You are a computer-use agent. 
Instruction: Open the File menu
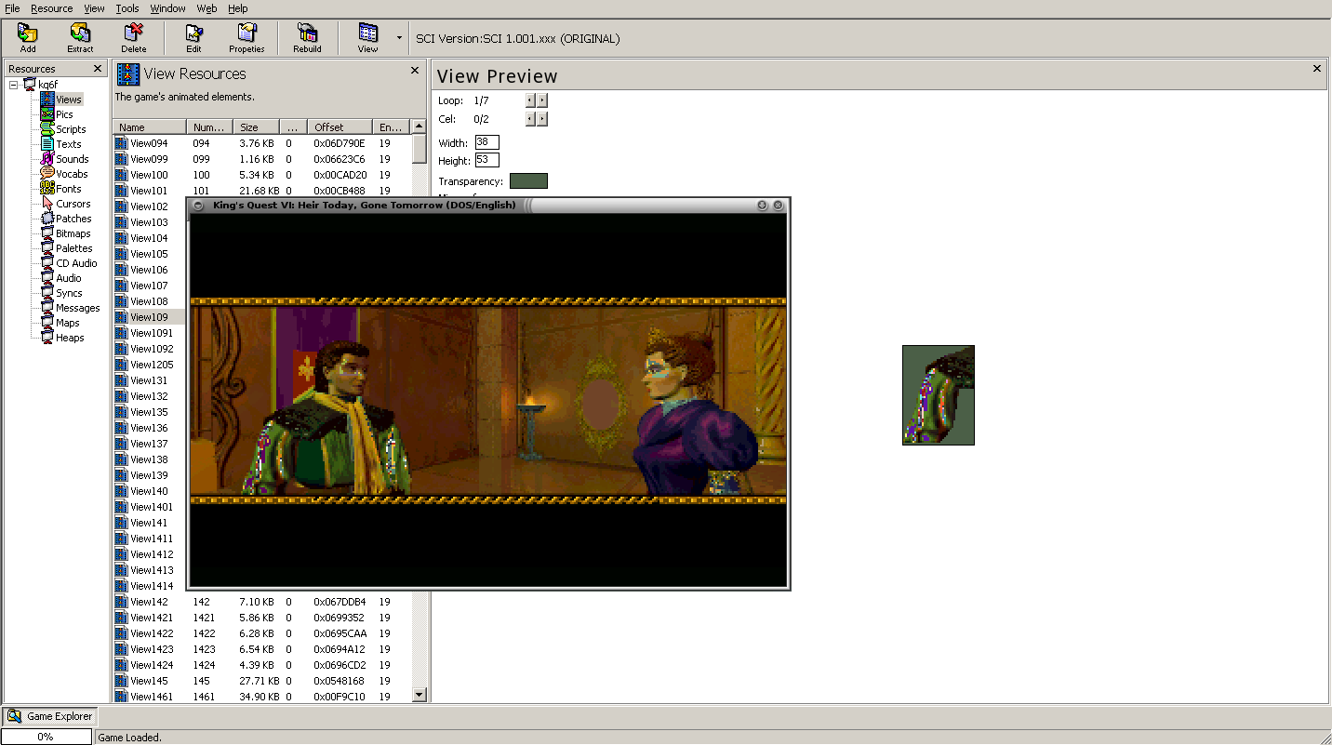click(12, 8)
